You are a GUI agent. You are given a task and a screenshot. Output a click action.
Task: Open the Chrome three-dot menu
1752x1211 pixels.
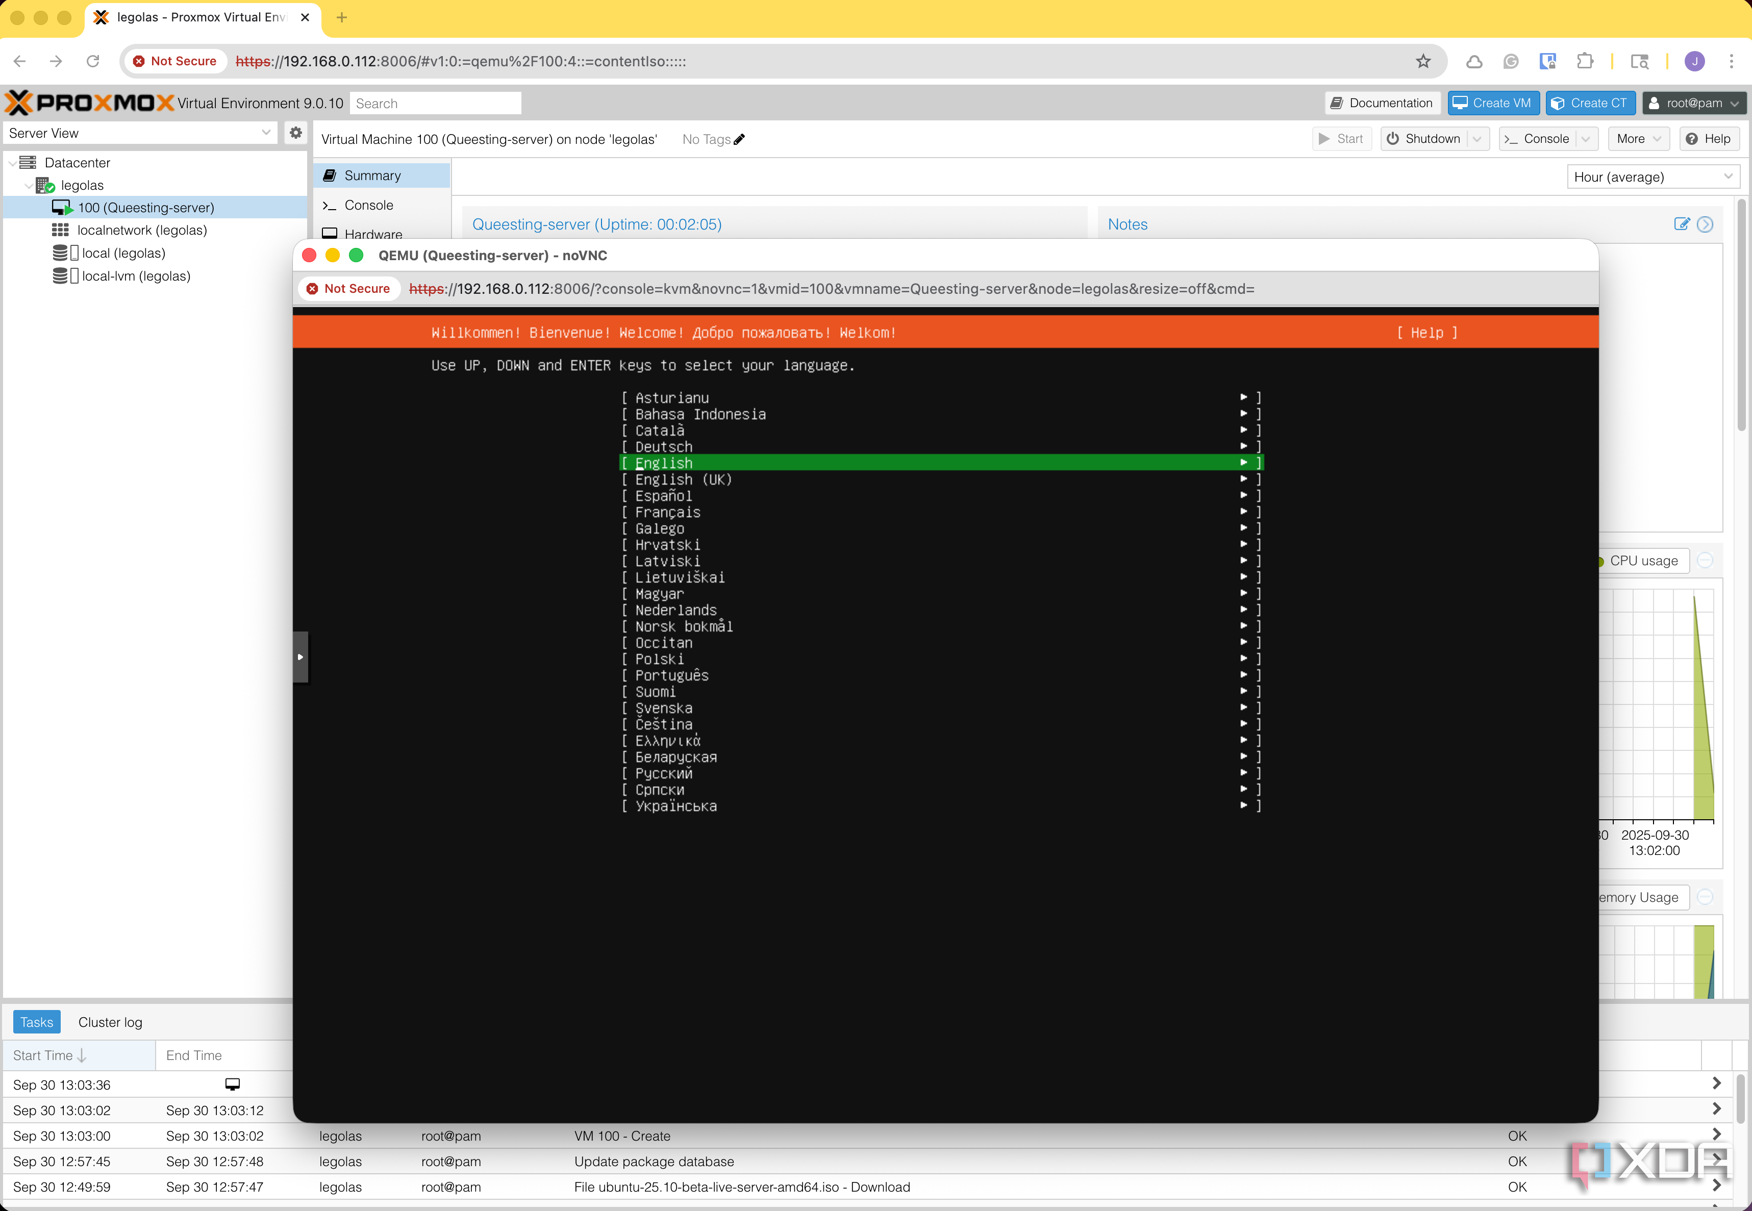click(x=1731, y=61)
